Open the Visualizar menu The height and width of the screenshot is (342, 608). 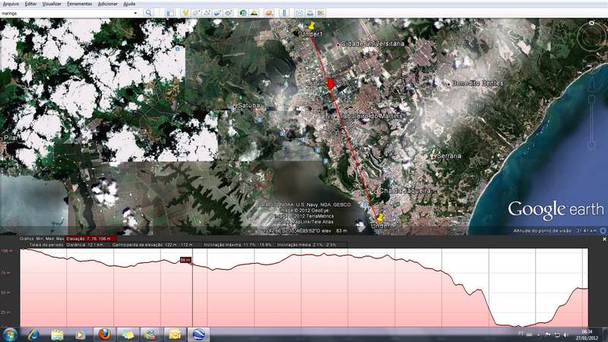coord(52,4)
